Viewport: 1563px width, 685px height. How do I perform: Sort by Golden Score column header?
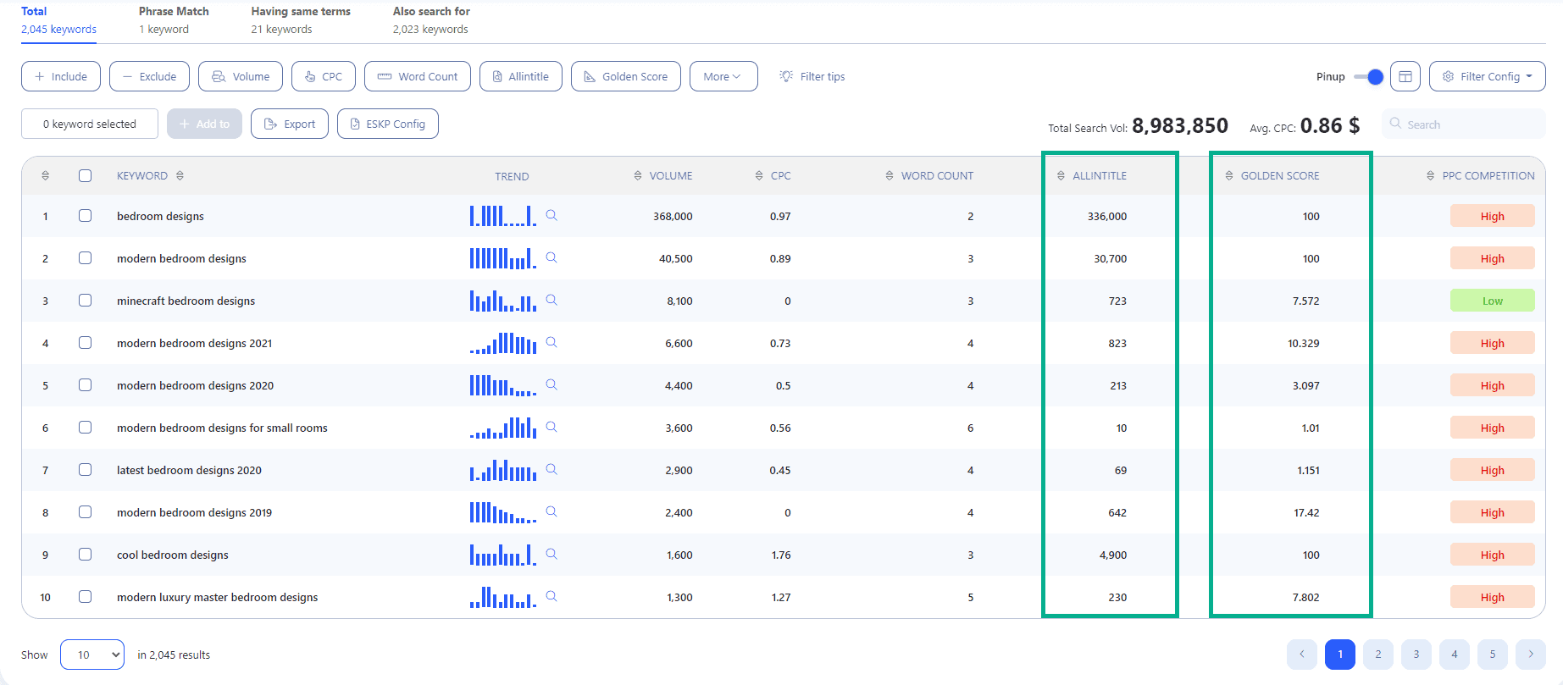pos(1229,175)
